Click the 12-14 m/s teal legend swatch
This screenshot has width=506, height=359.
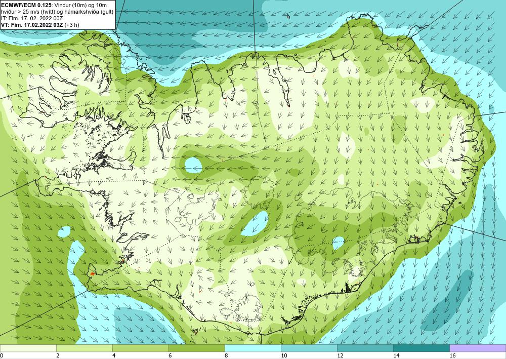(x=365, y=348)
